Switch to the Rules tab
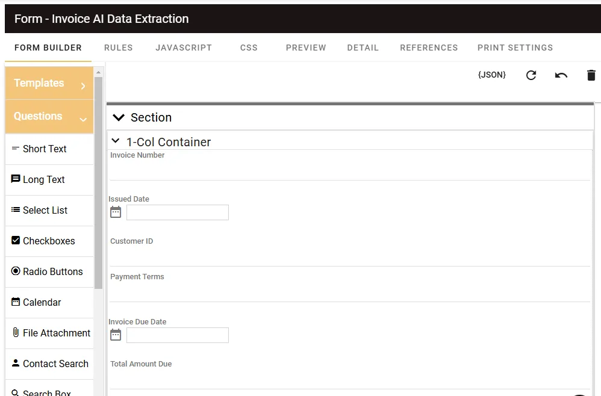Image resolution: width=601 pixels, height=396 pixels. click(118, 48)
